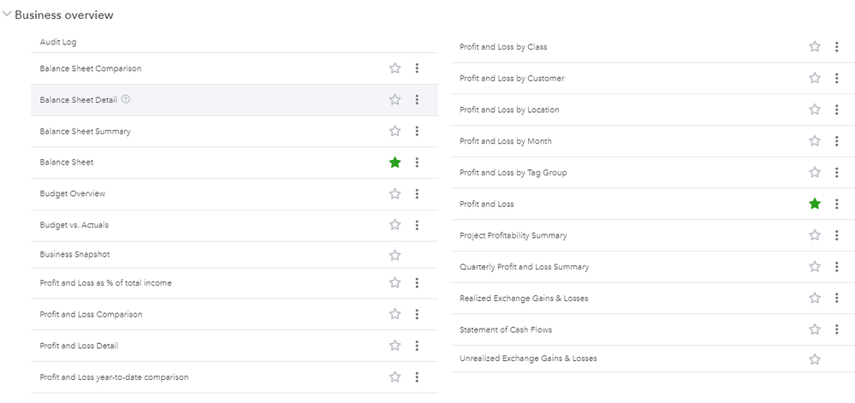The height and width of the screenshot is (403, 855).
Task: Open more options for Profit and Loss by Month
Action: [x=836, y=141]
